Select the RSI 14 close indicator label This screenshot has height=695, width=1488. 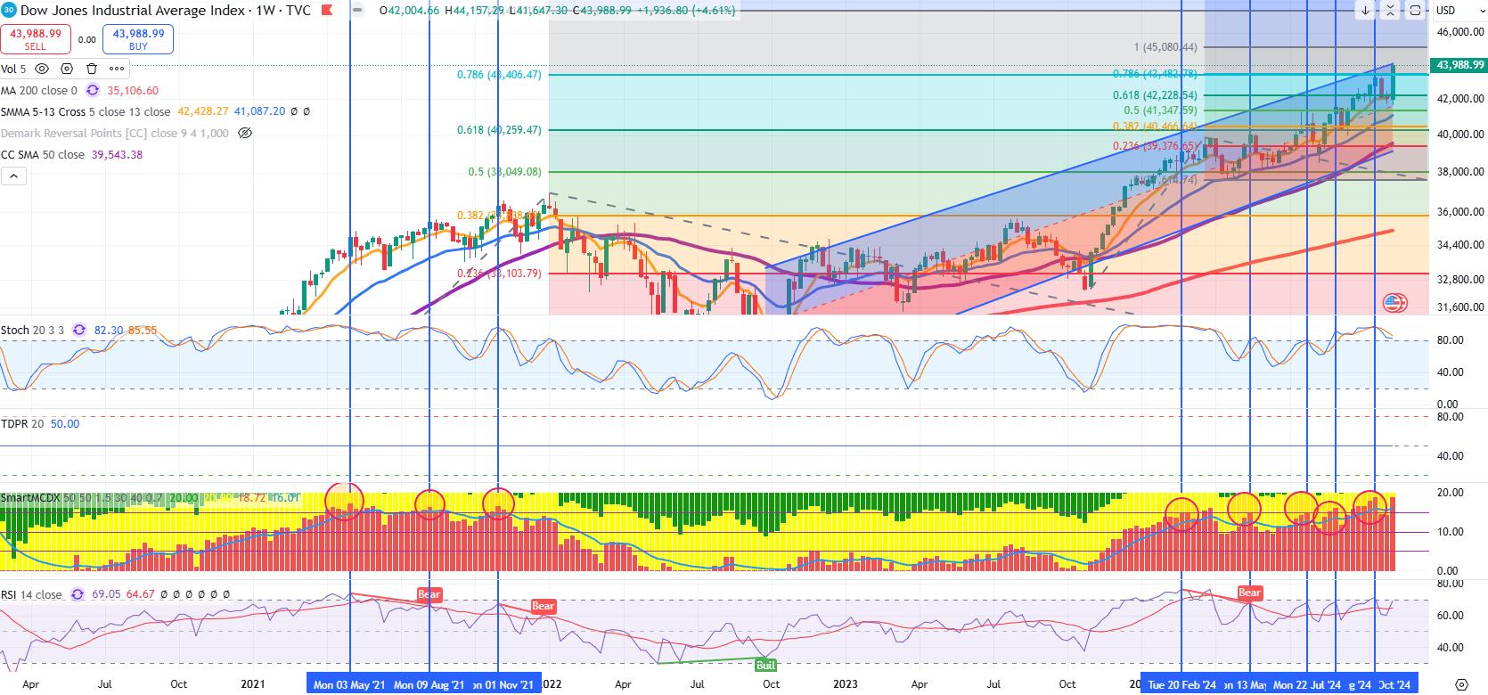[x=31, y=594]
